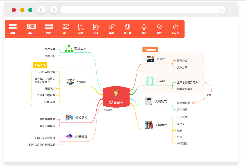The width and height of the screenshot is (246, 167).
Task: Click the browser address bar field
Action: [x=143, y=10]
